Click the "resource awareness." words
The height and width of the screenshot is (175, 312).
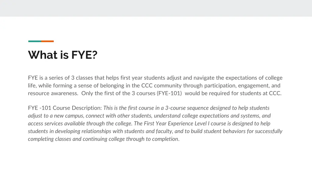[x=53, y=94]
